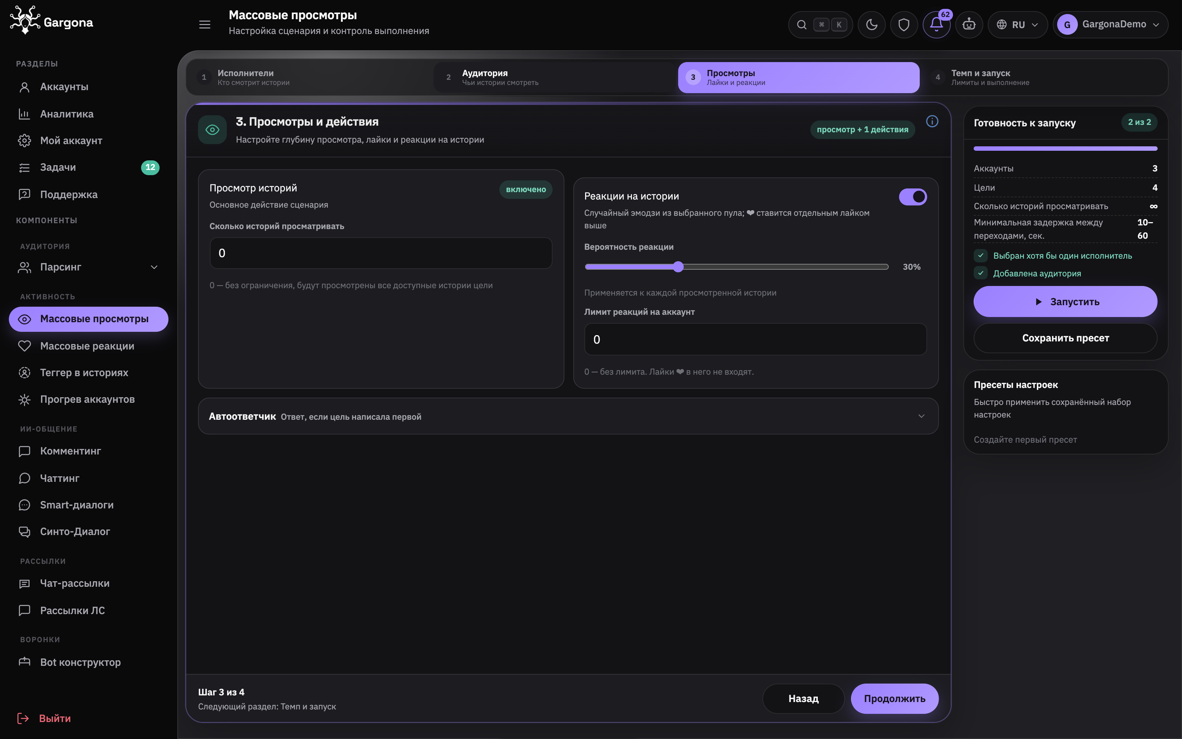
Task: Open Чат-рассылки section
Action: [88, 583]
